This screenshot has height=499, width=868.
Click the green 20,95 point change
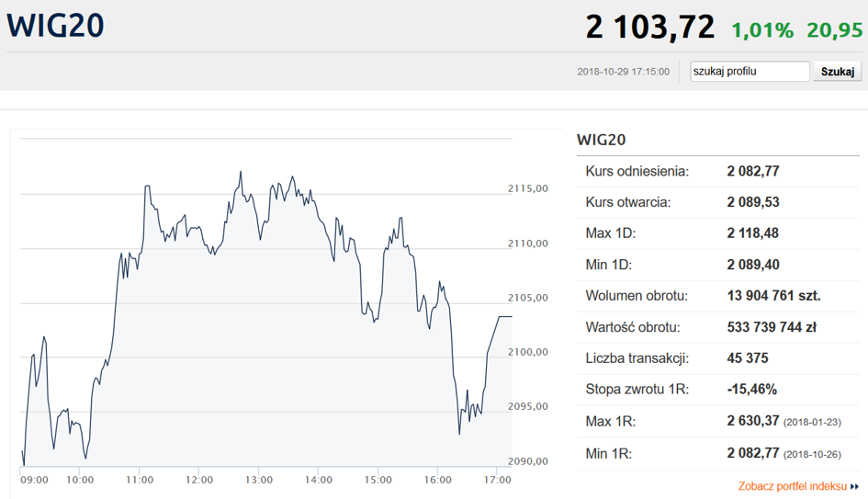click(834, 30)
